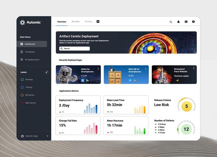This screenshot has width=217, height=157.
Task: Click the Henrich Vegh user avatar icon
Action: point(22,136)
